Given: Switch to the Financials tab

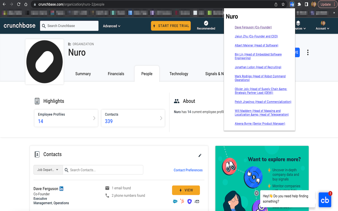Looking at the screenshot, I should point(116,74).
